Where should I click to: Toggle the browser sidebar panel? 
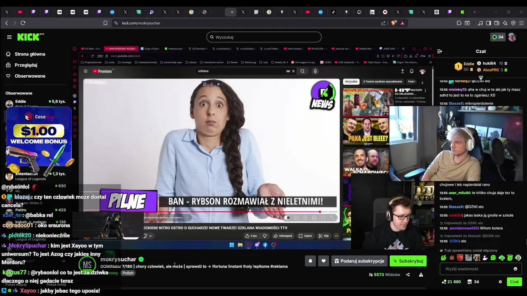pyautogui.click(x=488, y=23)
